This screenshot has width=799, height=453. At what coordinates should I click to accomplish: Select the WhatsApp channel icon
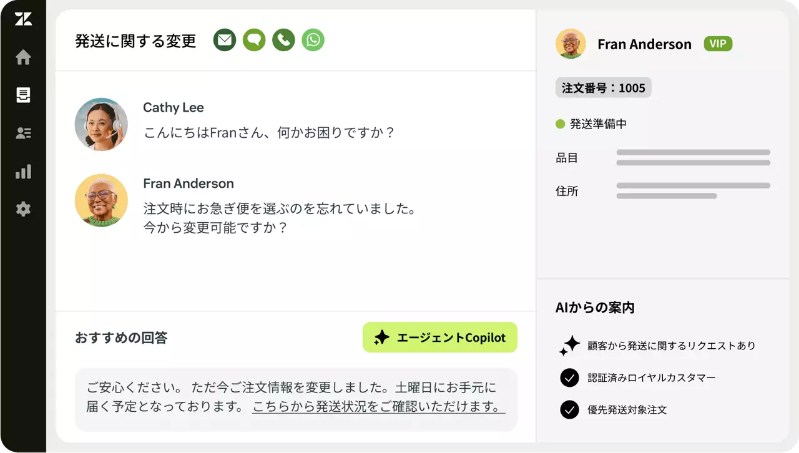(313, 41)
